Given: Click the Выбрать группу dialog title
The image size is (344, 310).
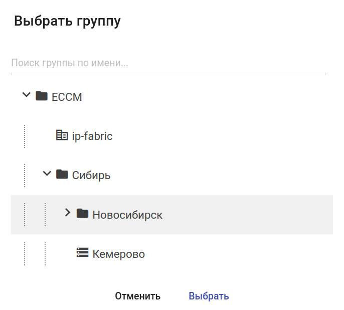Looking at the screenshot, I should tap(67, 22).
